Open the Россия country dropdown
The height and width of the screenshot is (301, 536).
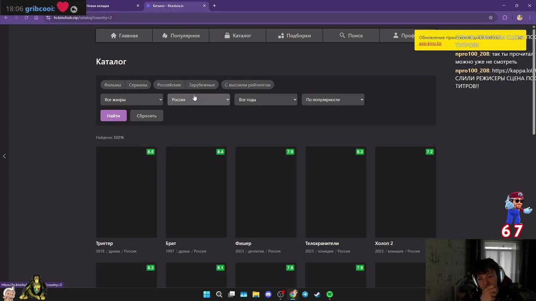[x=199, y=99]
